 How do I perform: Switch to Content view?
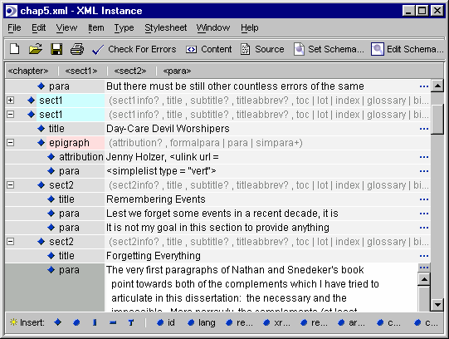click(x=209, y=49)
